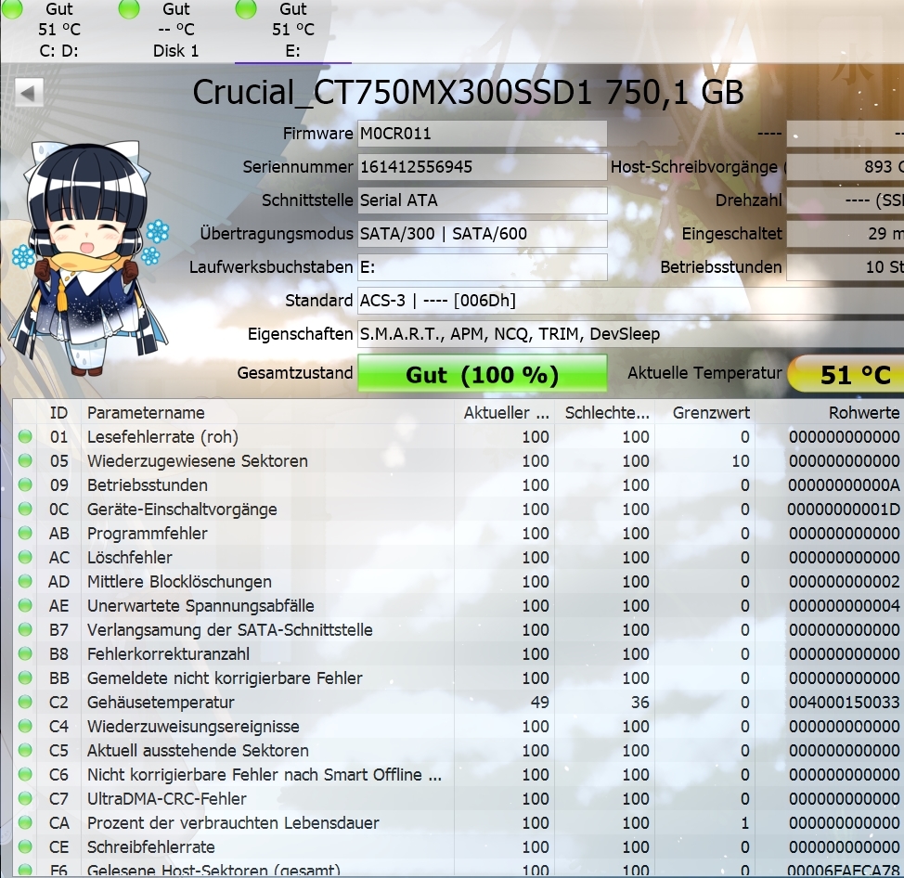
Task: Click the 51 °C current temperature button
Action: (846, 374)
